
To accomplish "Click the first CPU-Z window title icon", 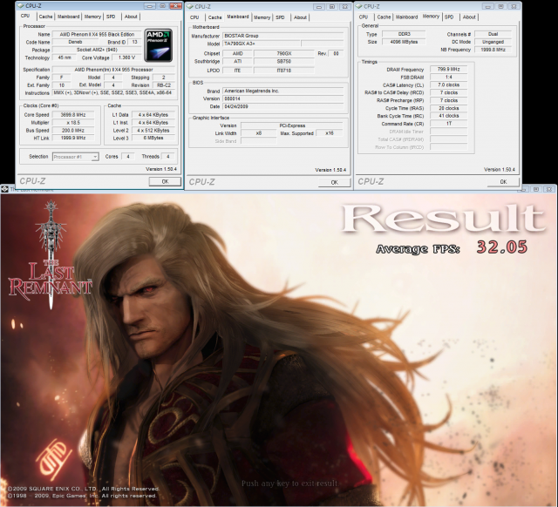I will (21, 6).
